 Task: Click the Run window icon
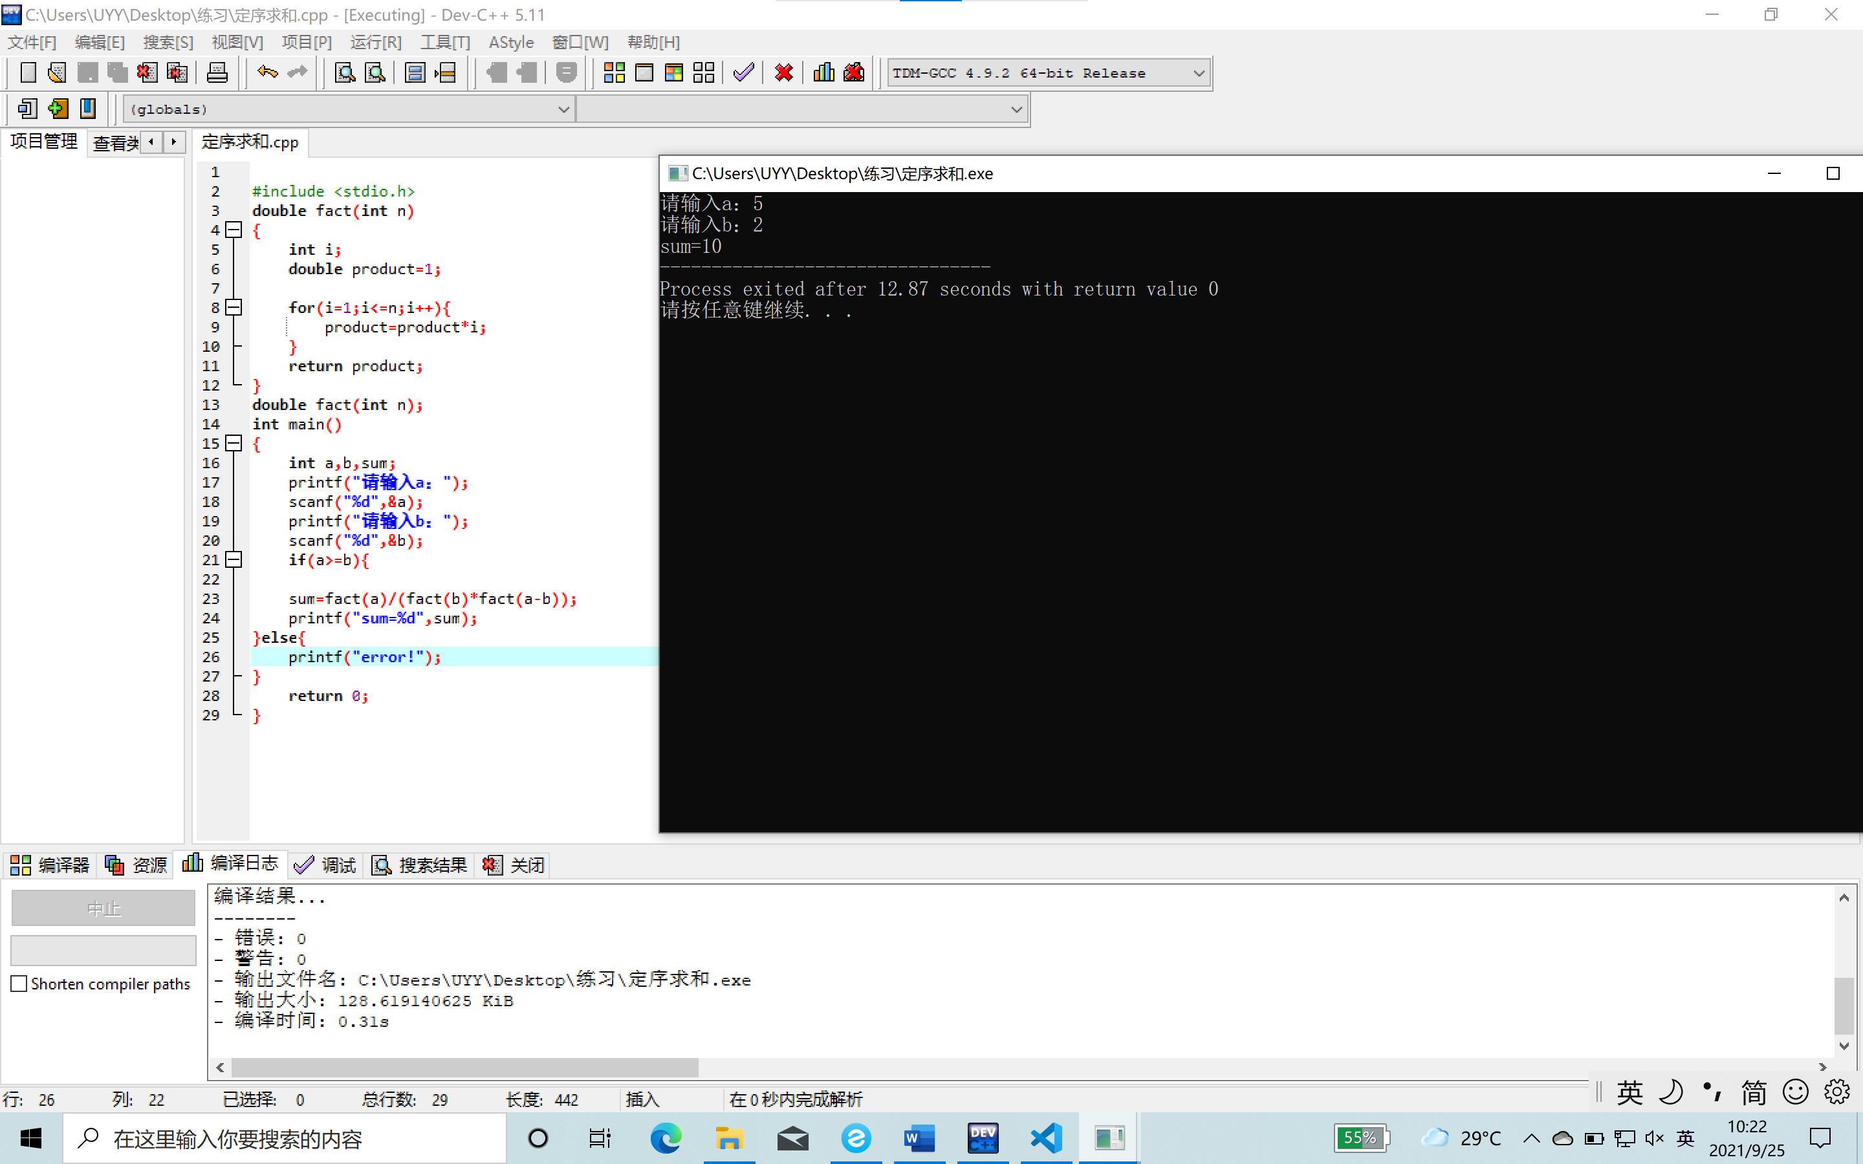(644, 73)
